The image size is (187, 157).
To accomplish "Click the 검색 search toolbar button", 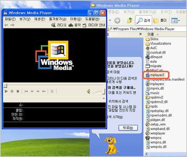I will coord(144,20).
